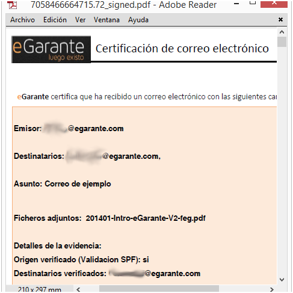Open the Ventana menu
The height and width of the screenshot is (293, 293).
point(106,20)
